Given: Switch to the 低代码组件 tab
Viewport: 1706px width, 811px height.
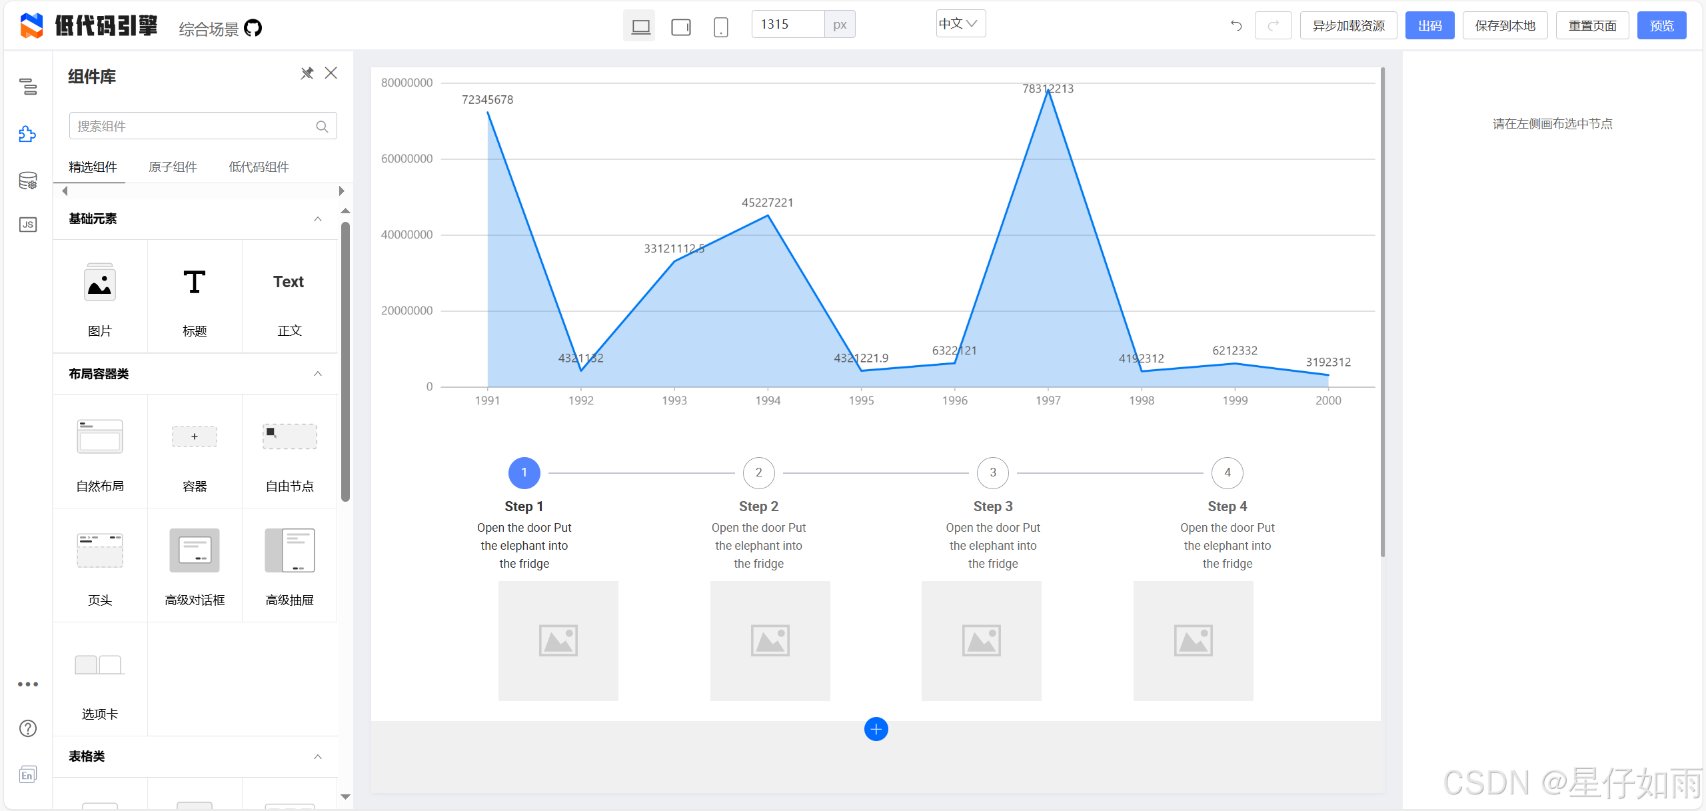Looking at the screenshot, I should [259, 167].
